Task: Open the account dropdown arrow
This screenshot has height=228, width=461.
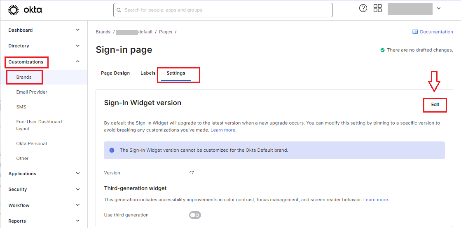Action: [x=439, y=9]
